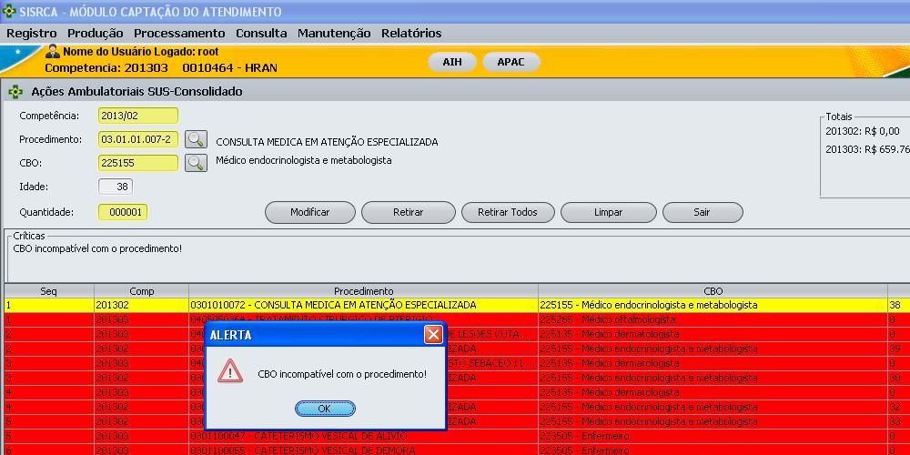Click the Limpar button

coord(608,212)
